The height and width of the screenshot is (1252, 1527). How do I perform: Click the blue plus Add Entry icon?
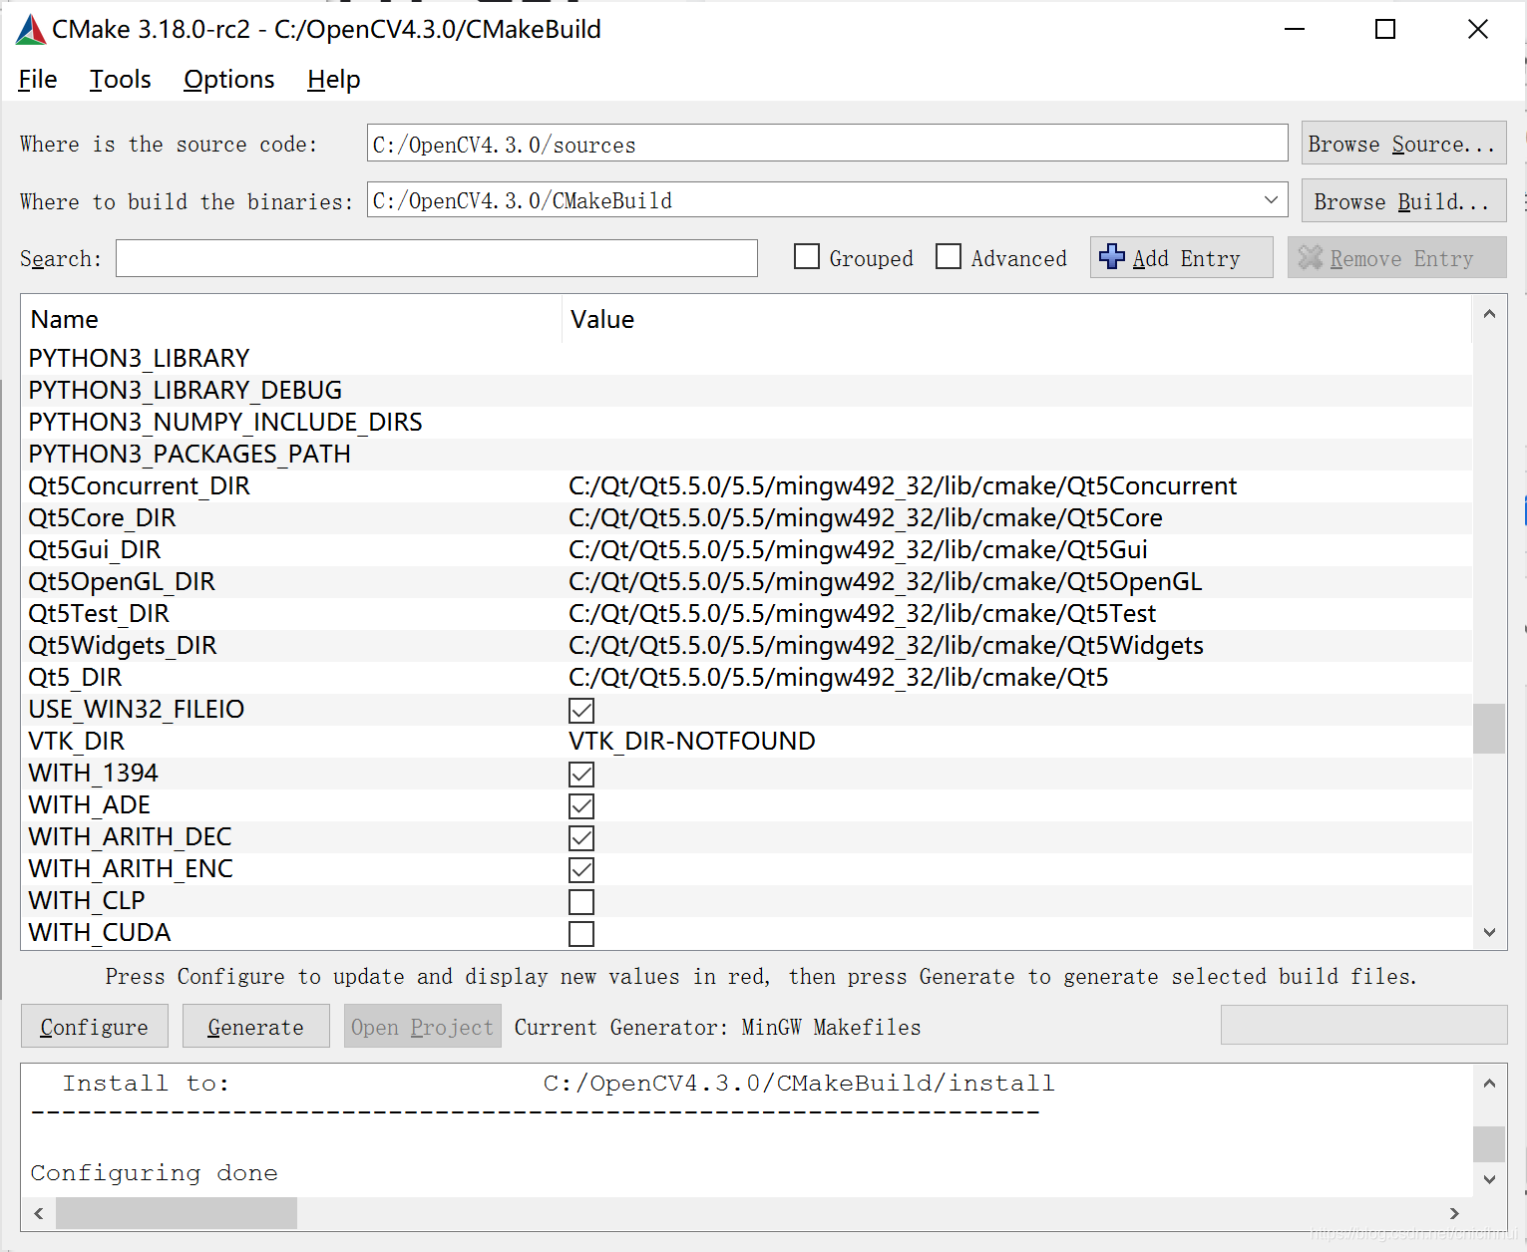(1111, 257)
